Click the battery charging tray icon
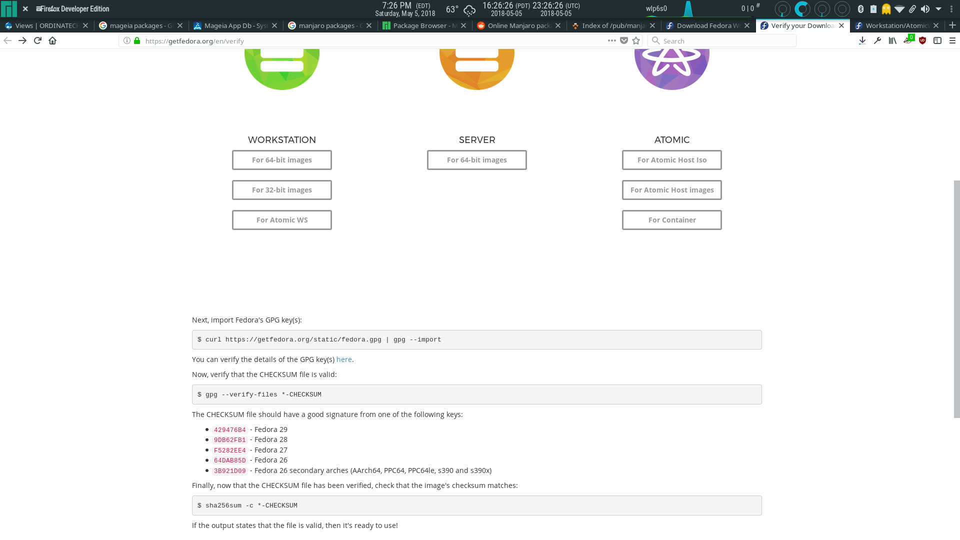This screenshot has height=540, width=960. [873, 9]
